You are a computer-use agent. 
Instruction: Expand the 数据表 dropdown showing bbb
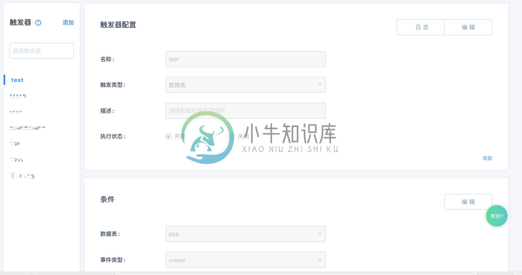pyautogui.click(x=246, y=234)
